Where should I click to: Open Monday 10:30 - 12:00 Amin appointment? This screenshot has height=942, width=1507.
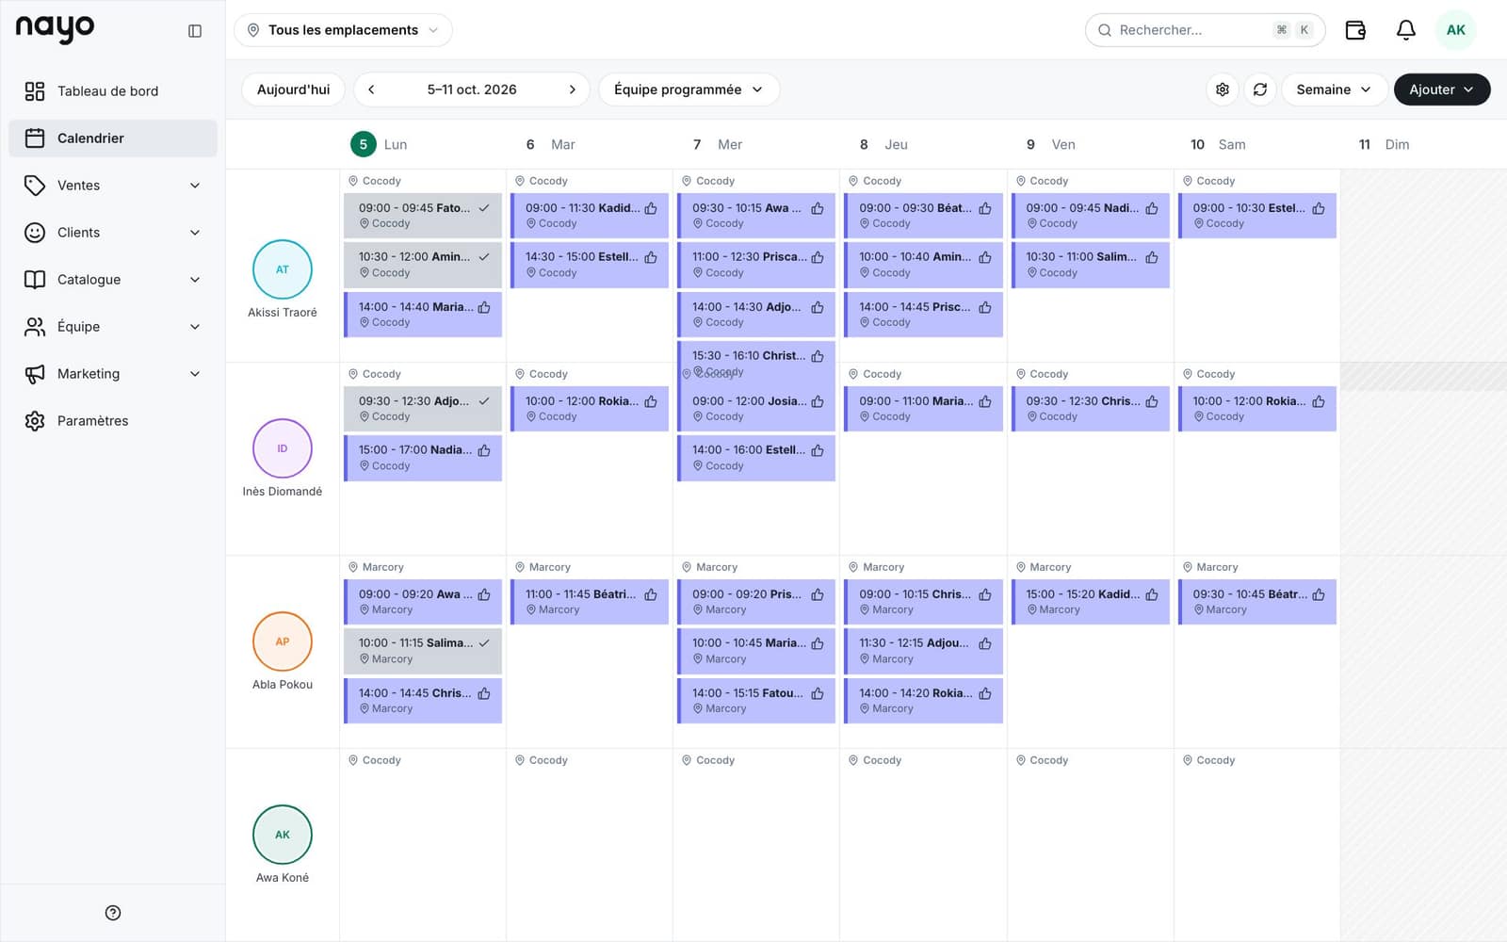(x=423, y=265)
